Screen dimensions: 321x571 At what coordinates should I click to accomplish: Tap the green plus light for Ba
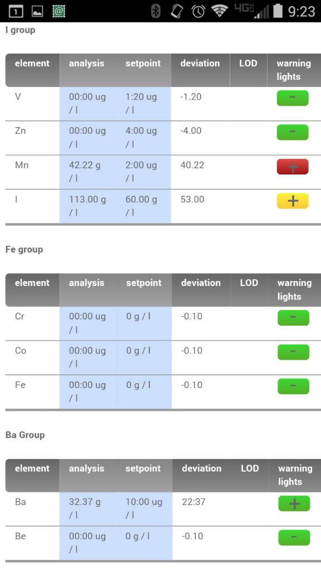[x=294, y=504]
